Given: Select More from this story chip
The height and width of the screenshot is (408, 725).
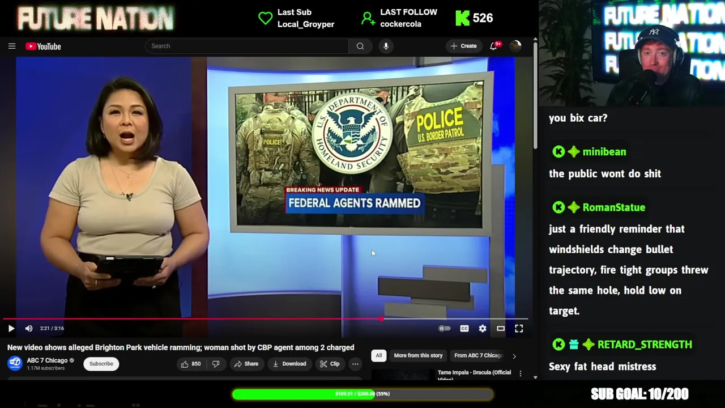Looking at the screenshot, I should (x=418, y=355).
